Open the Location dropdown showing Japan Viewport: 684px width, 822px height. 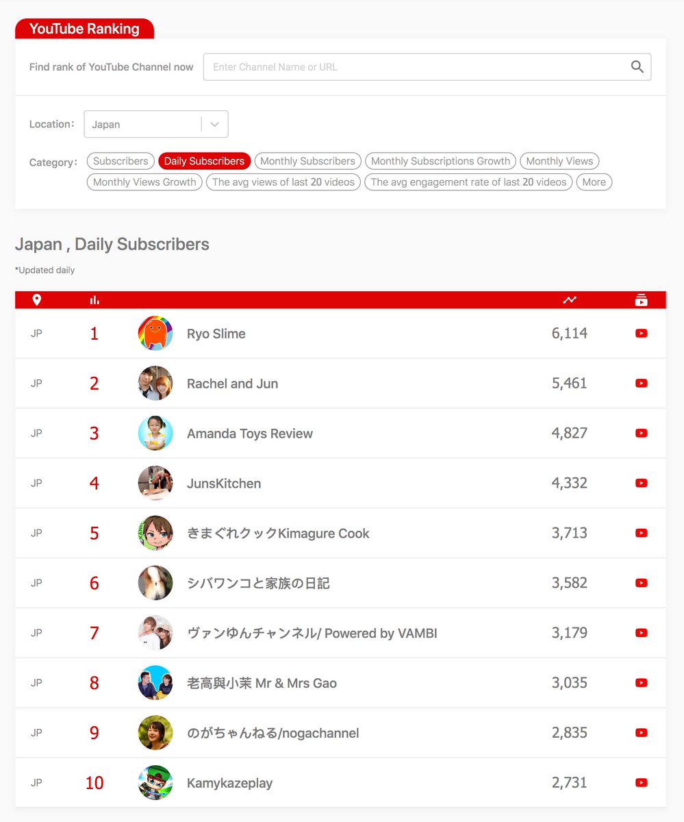pos(156,124)
